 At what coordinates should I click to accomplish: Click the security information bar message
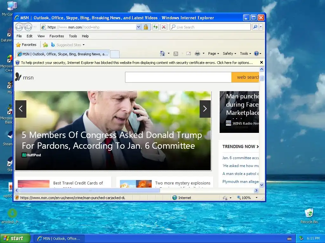137,63
